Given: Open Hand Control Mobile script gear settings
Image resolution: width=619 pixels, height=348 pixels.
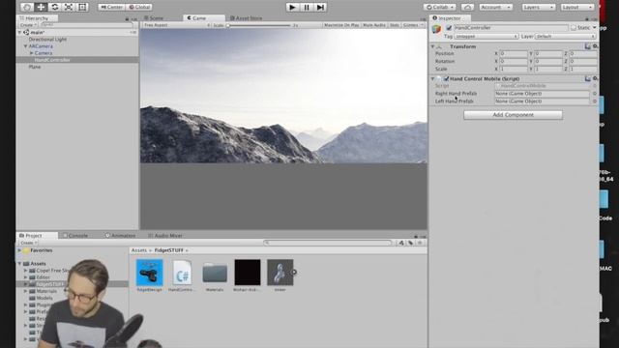Looking at the screenshot, I should coord(595,78).
